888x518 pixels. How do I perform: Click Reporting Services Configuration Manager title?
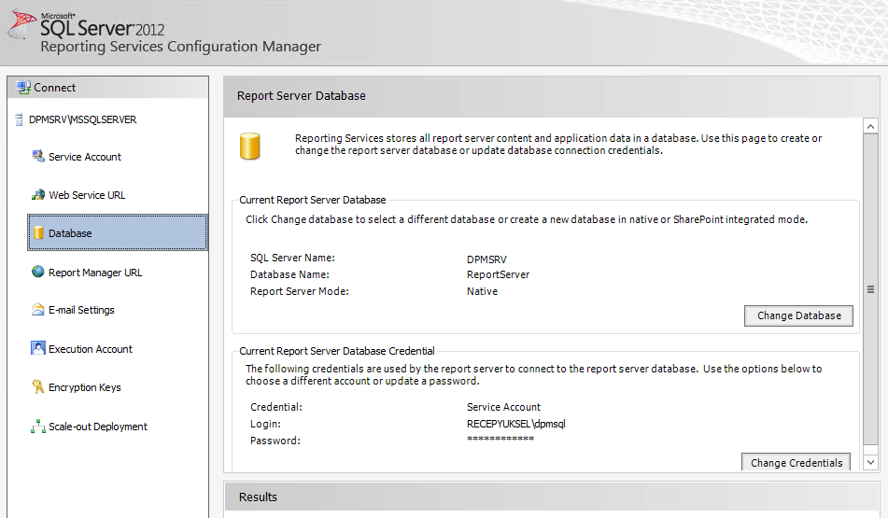[x=180, y=47]
